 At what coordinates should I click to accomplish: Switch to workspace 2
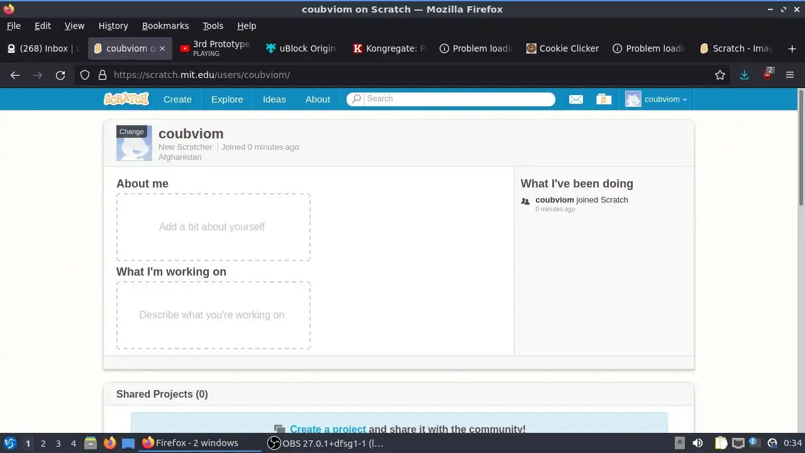pos(43,444)
